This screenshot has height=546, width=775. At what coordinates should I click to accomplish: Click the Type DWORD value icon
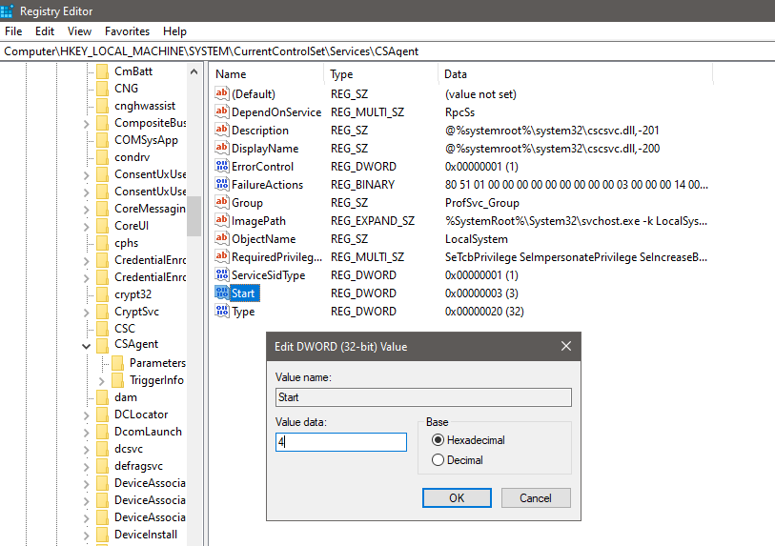point(223,312)
